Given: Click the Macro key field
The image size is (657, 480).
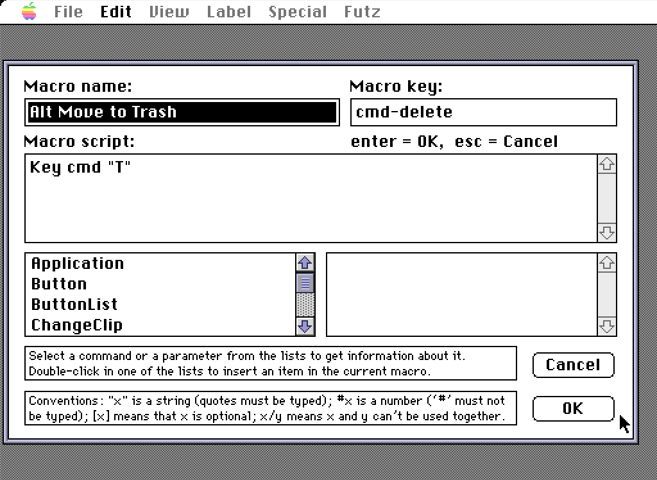Looking at the screenshot, I should click(x=483, y=112).
